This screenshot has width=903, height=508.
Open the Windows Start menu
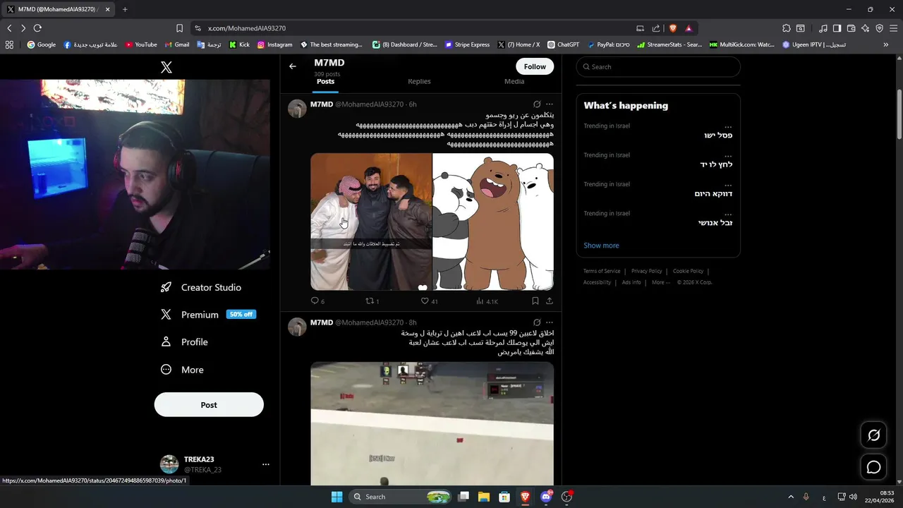pyautogui.click(x=337, y=497)
